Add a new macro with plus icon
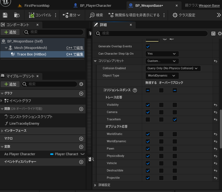222x192 pixels. 81,139
